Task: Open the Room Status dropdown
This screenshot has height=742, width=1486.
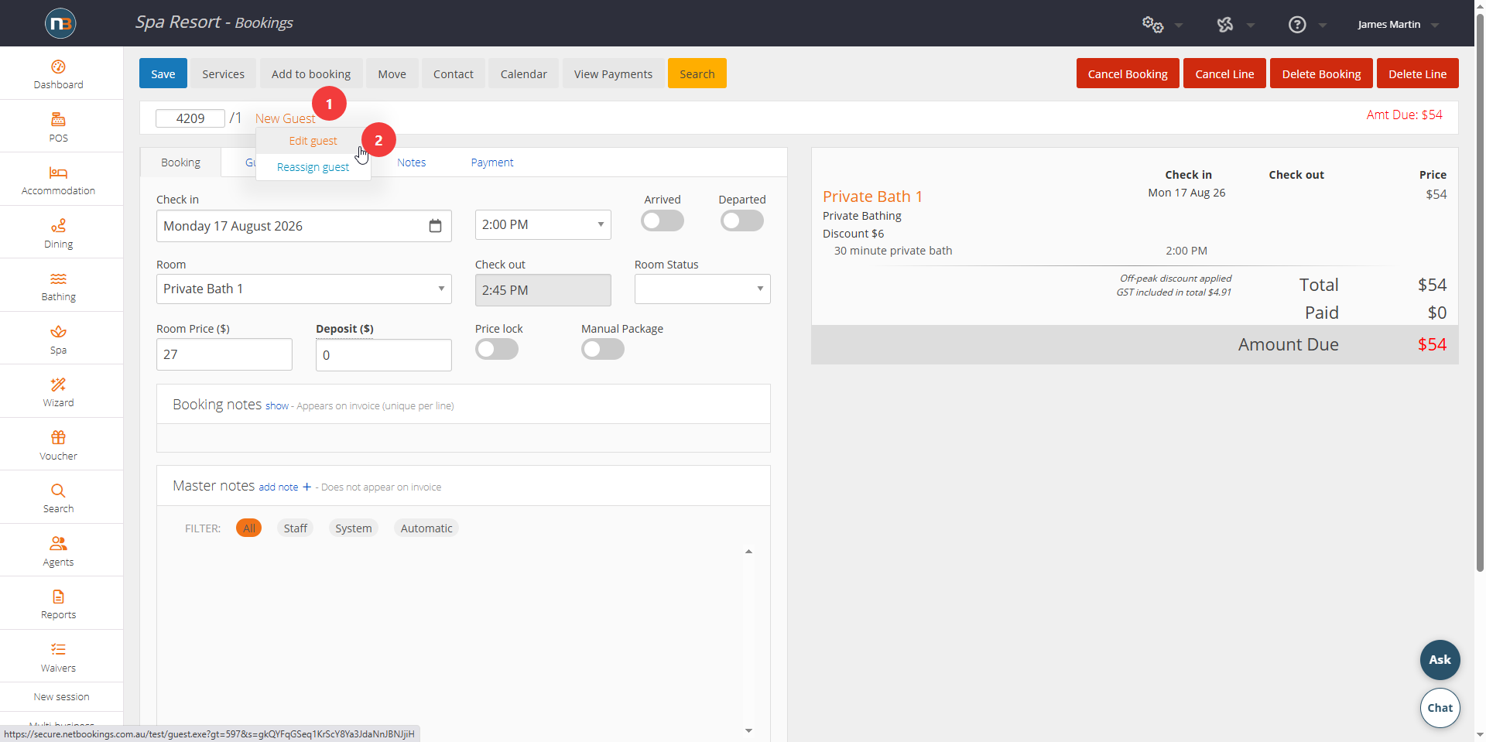Action: pos(702,289)
